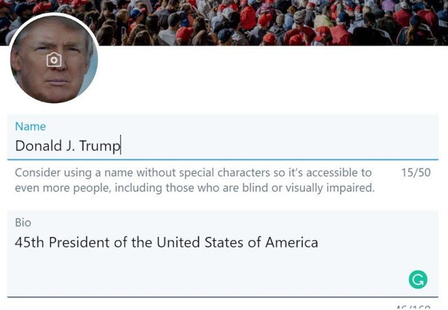Open the green Grammarly icon in Bio

(418, 280)
